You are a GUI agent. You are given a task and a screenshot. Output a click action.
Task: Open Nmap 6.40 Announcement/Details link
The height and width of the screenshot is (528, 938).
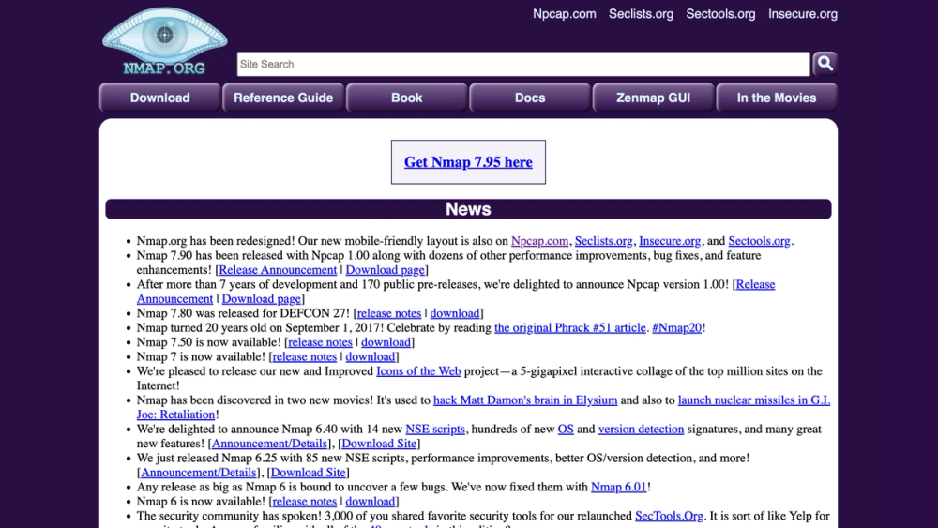(x=269, y=444)
